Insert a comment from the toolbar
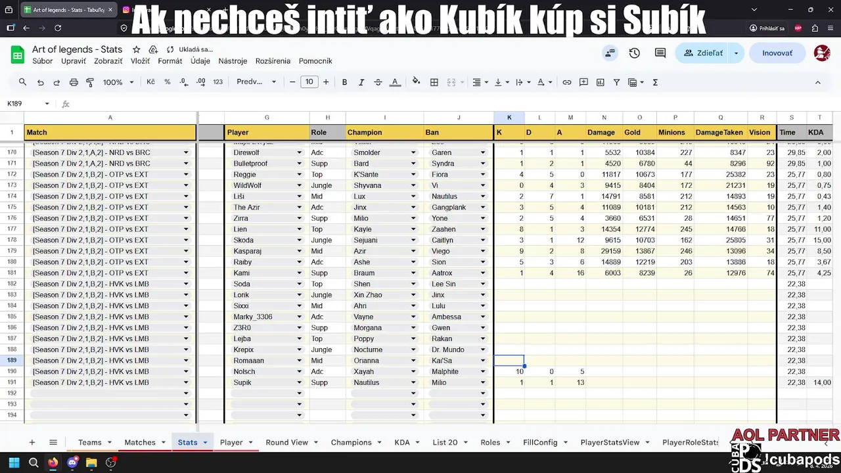The height and width of the screenshot is (473, 841). click(583, 82)
